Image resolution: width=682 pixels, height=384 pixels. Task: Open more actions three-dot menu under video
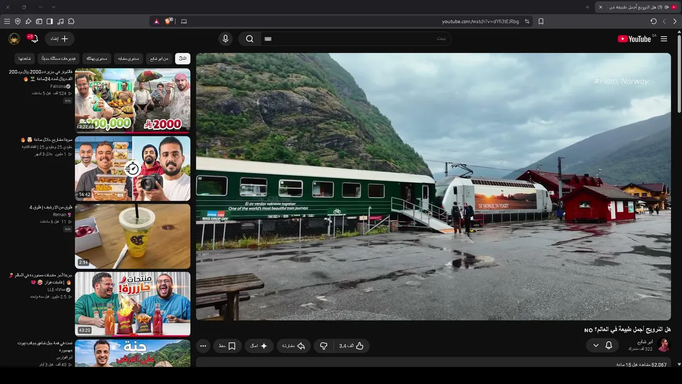coord(203,346)
